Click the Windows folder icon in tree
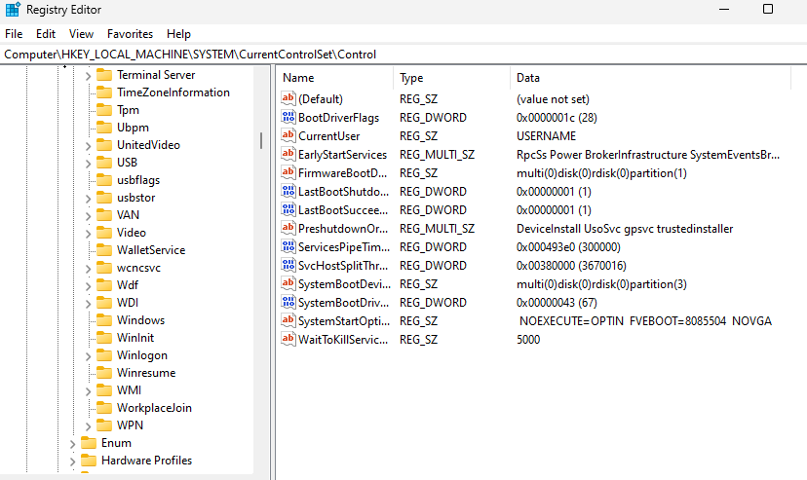The height and width of the screenshot is (480, 807). click(x=104, y=320)
